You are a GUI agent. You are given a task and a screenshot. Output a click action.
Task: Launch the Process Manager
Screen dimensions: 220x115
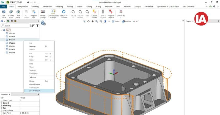(43, 14)
